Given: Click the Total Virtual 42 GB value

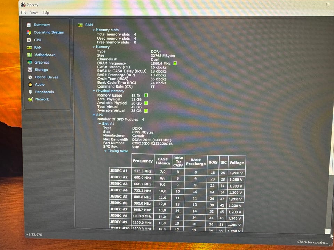Looking at the screenshot, I should pyautogui.click(x=136, y=107).
